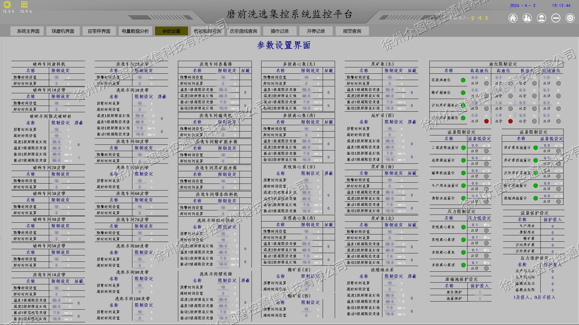Edit 二部皮带流量计 low flow value 0.0
The image size is (579, 325).
pos(475,145)
